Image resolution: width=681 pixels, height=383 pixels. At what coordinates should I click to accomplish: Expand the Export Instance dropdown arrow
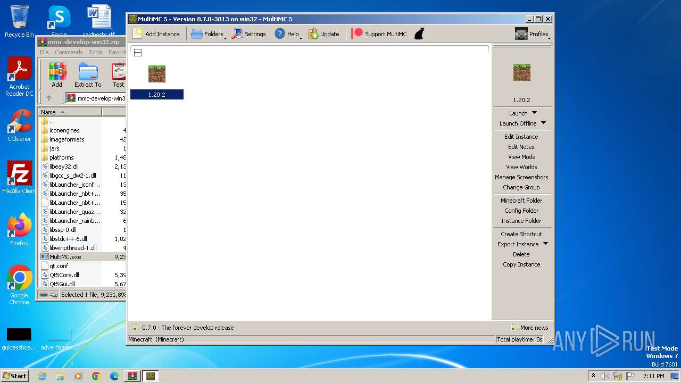pyautogui.click(x=545, y=244)
